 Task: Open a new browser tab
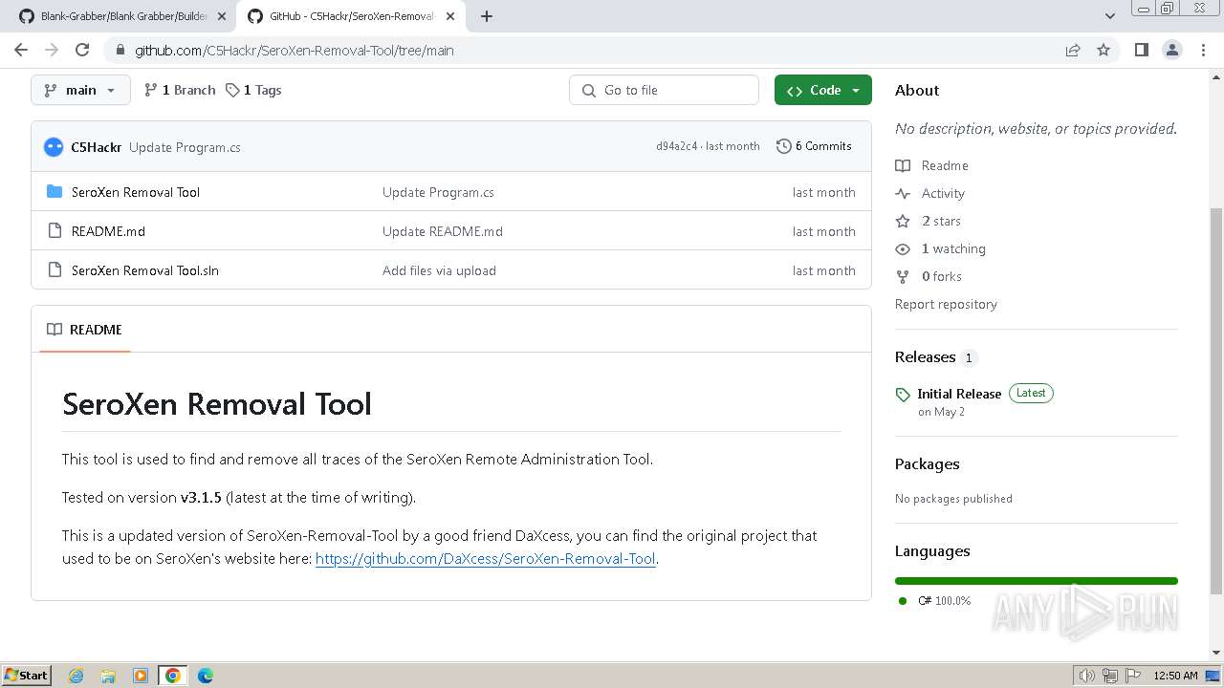(x=487, y=16)
